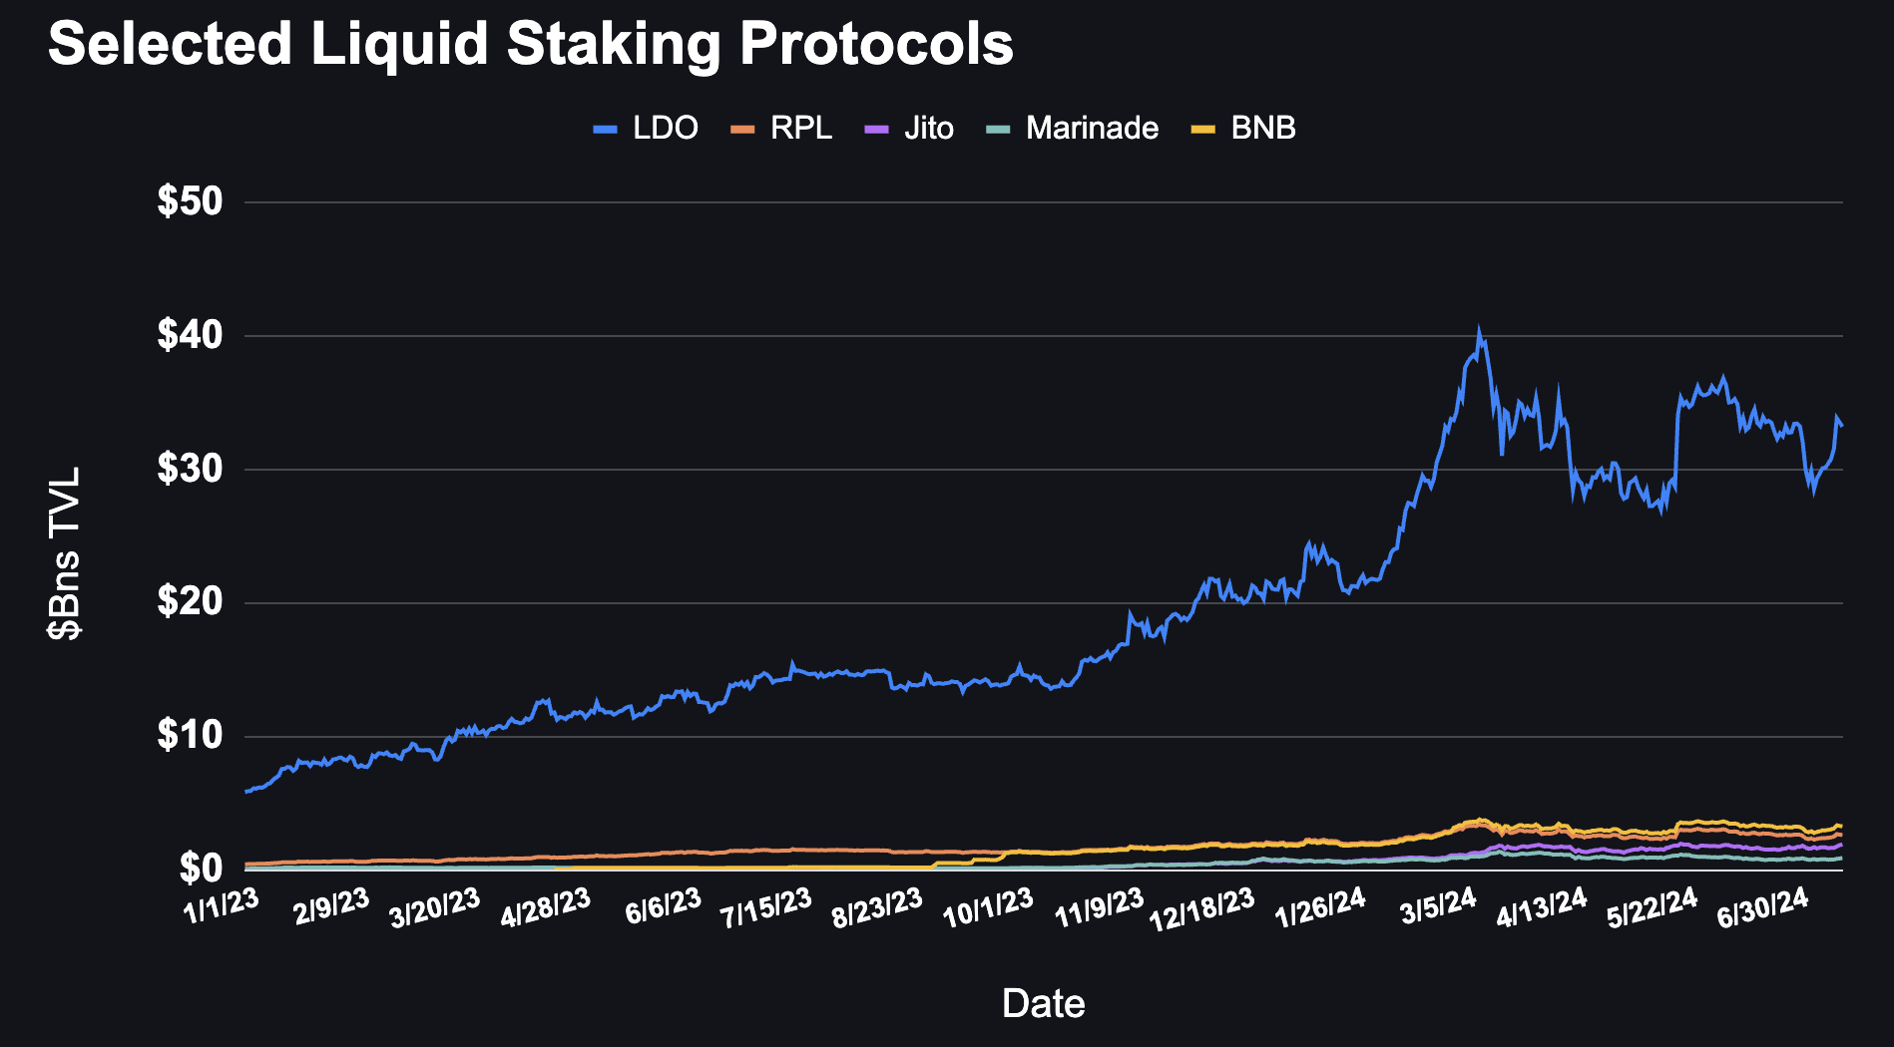Click the yellow BNB legend swatch
The height and width of the screenshot is (1047, 1894).
[x=1203, y=130]
